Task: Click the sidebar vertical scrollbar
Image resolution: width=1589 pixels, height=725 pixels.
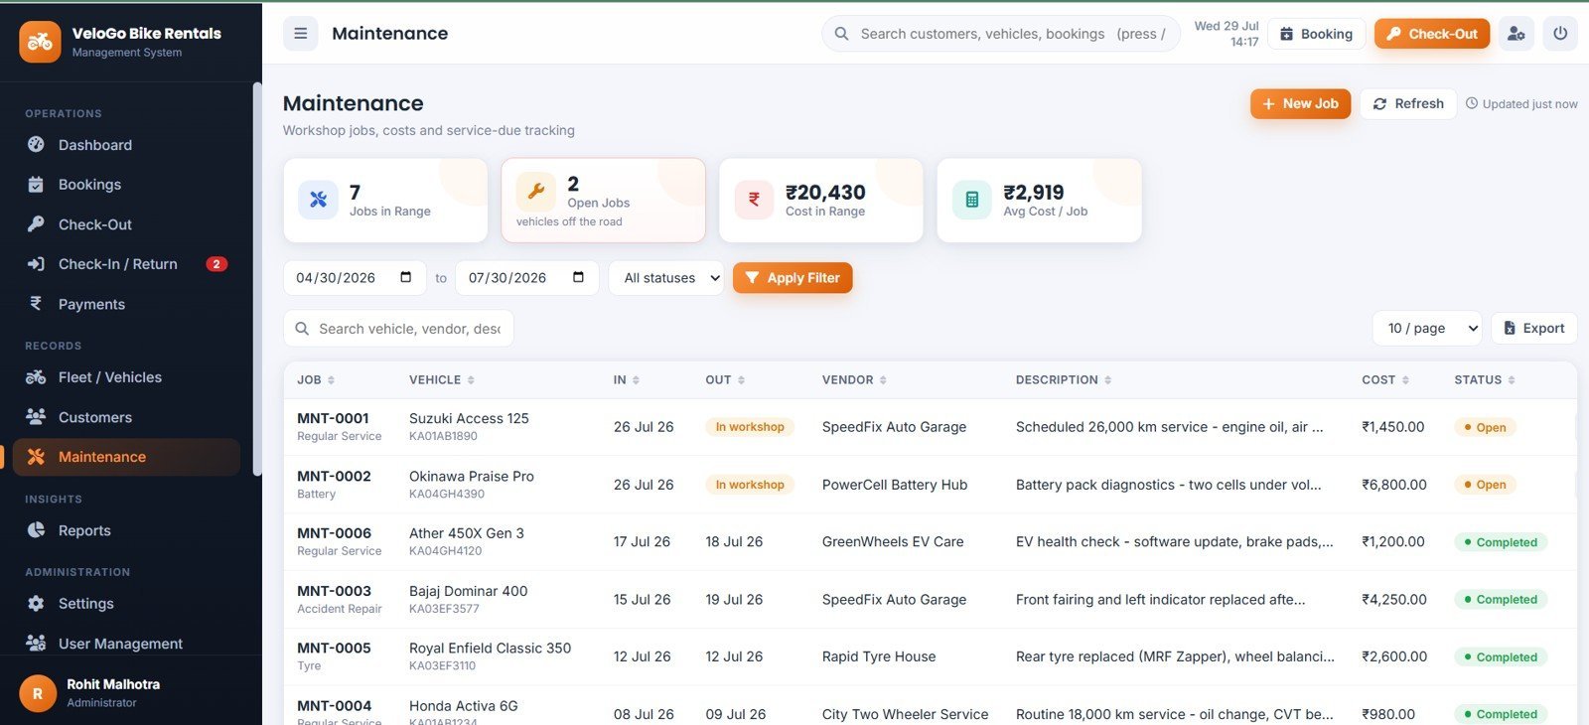Action: (x=257, y=278)
